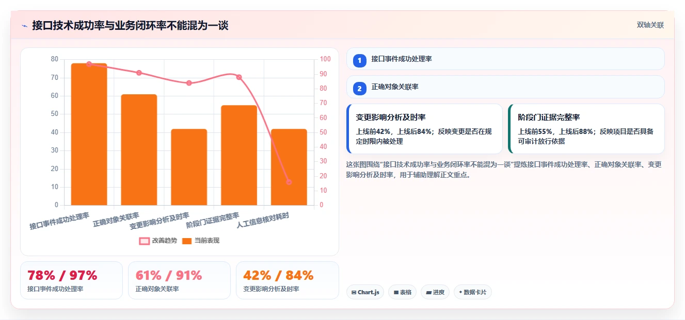
Task: Click the text 上线前55%,上线后88%
Action: click(555, 131)
